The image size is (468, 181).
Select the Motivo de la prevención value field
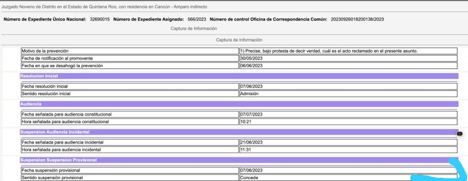pos(348,51)
